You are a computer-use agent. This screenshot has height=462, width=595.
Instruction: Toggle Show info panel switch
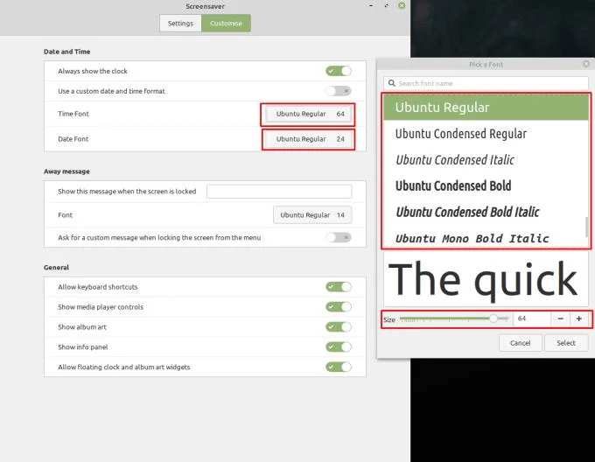click(339, 346)
